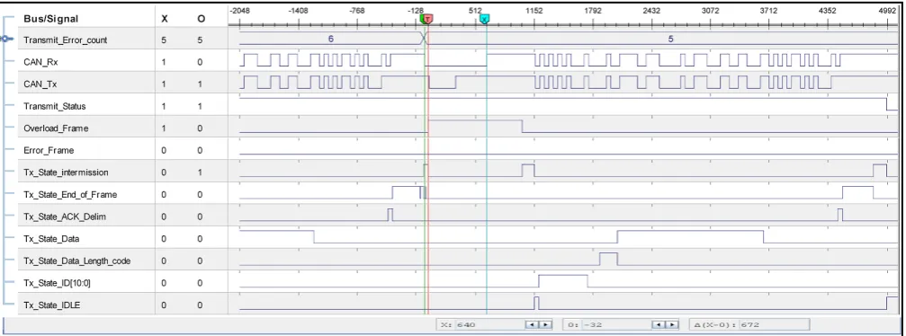Click the 2432 tick label on the time ruler
The height and width of the screenshot is (336, 906).
coord(651,11)
